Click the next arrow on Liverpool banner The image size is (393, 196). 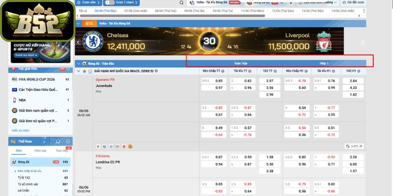point(363,42)
